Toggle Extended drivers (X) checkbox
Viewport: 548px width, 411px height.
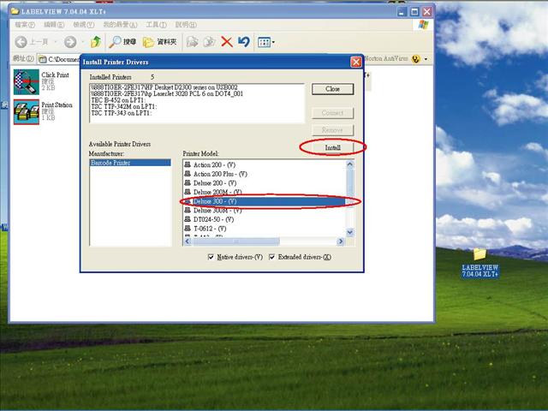click(x=271, y=257)
